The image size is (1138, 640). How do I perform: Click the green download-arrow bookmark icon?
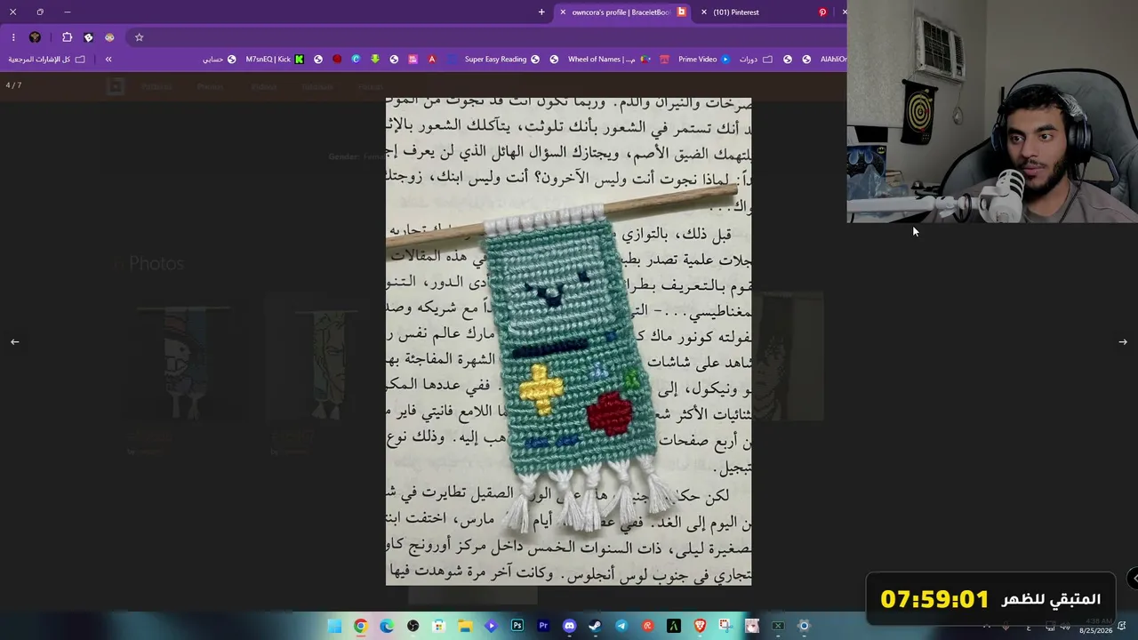click(x=375, y=60)
